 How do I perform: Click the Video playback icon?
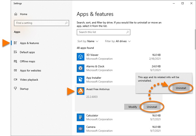pyautogui.click(x=15, y=79)
